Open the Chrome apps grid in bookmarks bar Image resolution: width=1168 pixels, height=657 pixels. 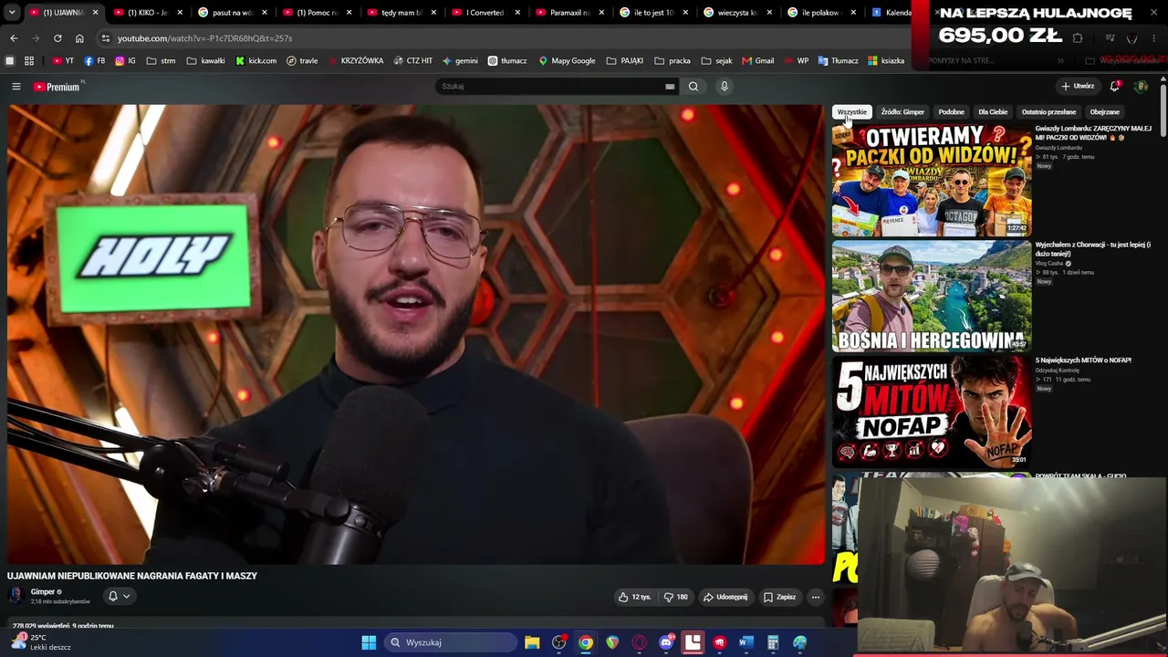pos(29,61)
